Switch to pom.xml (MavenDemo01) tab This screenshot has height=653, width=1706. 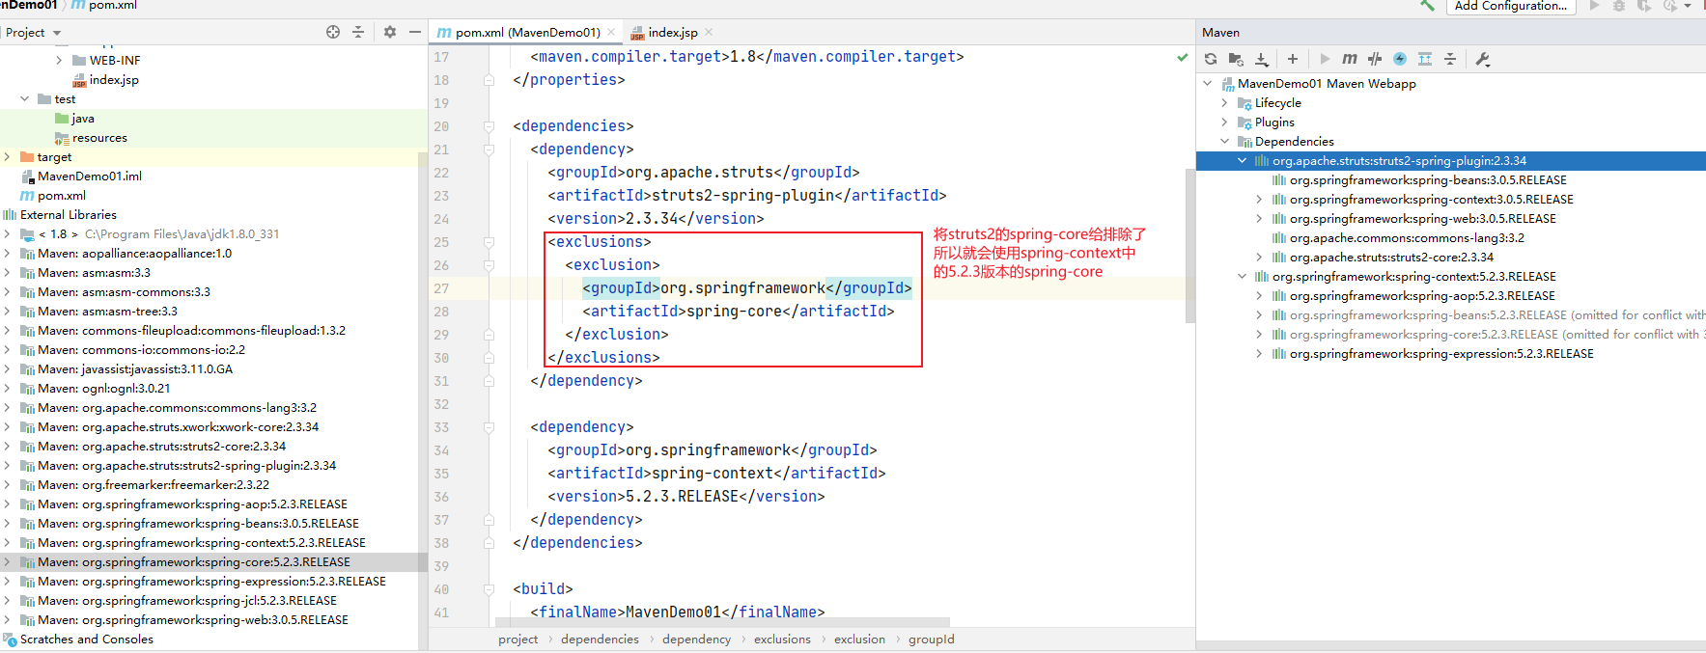pos(527,32)
